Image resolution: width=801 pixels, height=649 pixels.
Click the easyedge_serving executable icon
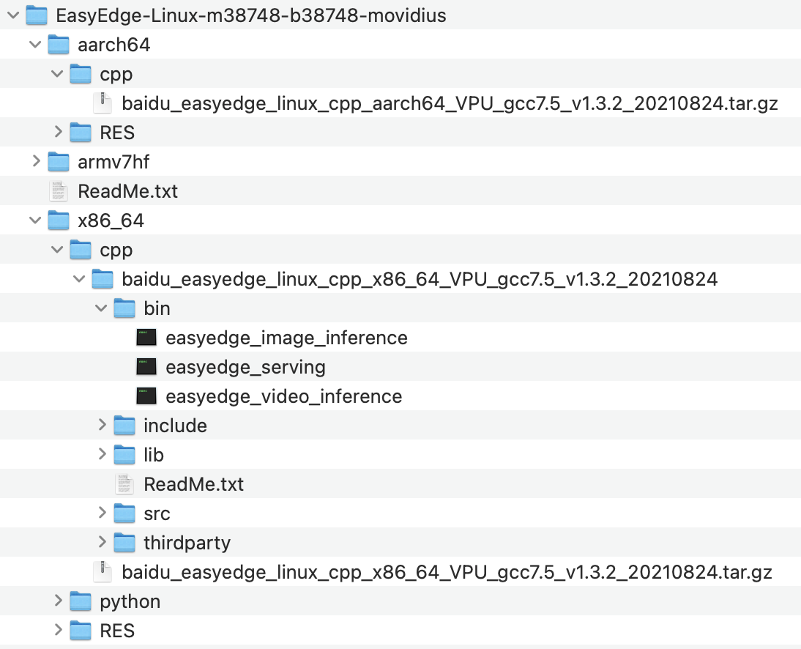(146, 367)
